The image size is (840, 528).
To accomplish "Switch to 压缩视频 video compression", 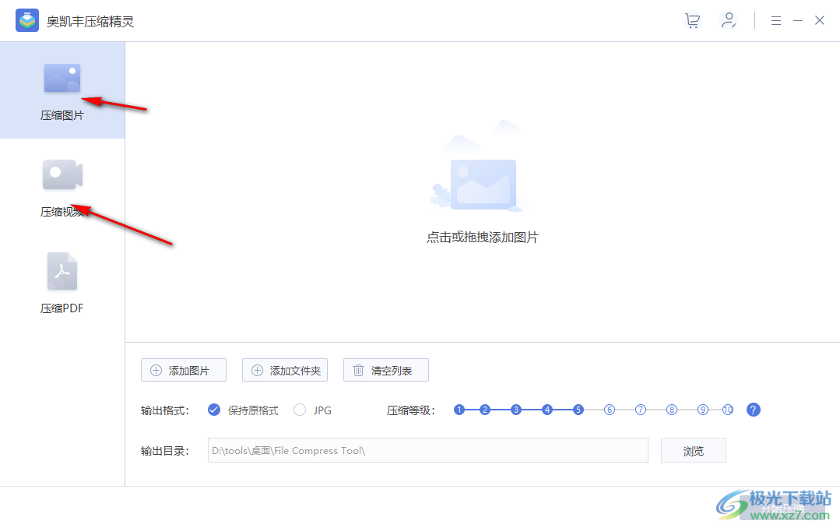I will (62, 188).
